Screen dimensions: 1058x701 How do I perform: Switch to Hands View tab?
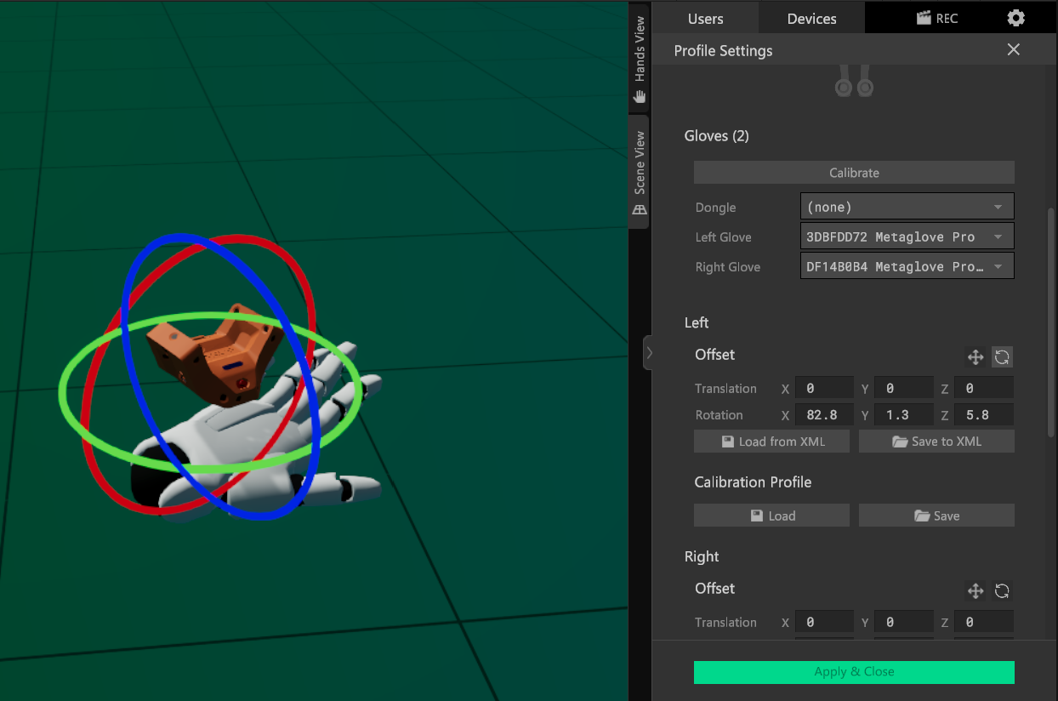[639, 60]
